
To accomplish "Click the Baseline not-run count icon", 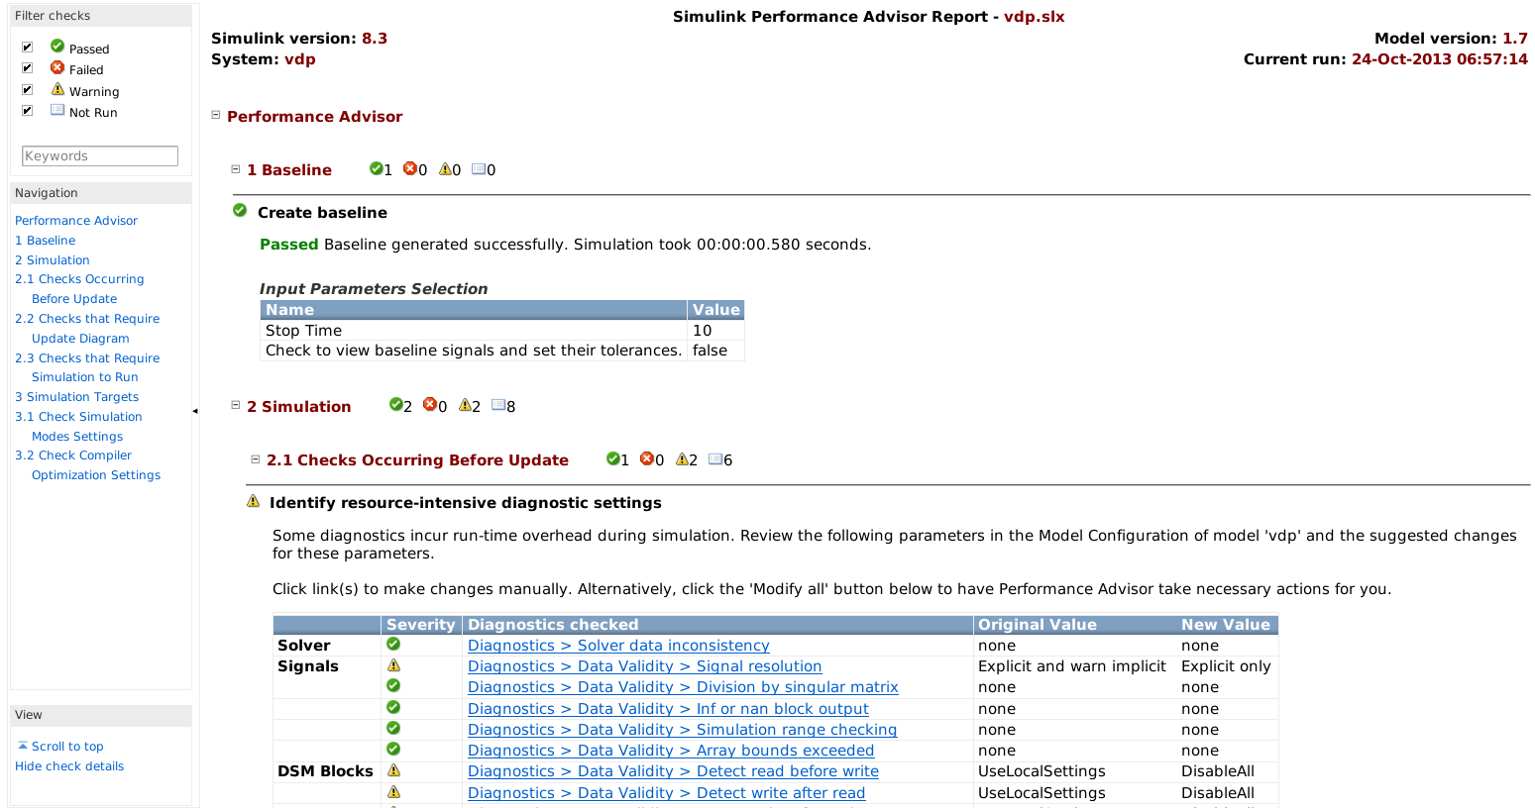I will point(479,168).
